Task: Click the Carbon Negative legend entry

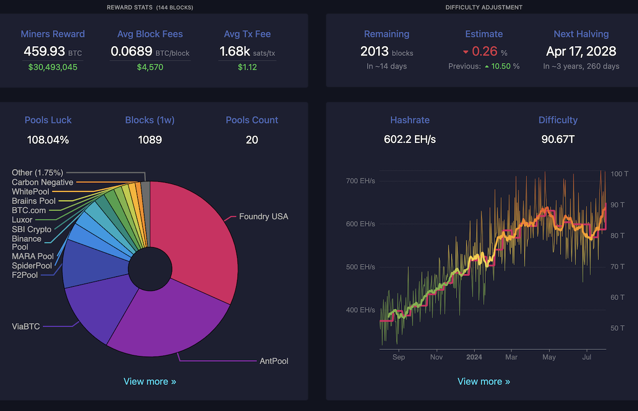Action: [x=43, y=182]
